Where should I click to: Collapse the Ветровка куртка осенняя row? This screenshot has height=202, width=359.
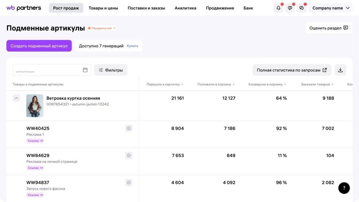(x=16, y=98)
